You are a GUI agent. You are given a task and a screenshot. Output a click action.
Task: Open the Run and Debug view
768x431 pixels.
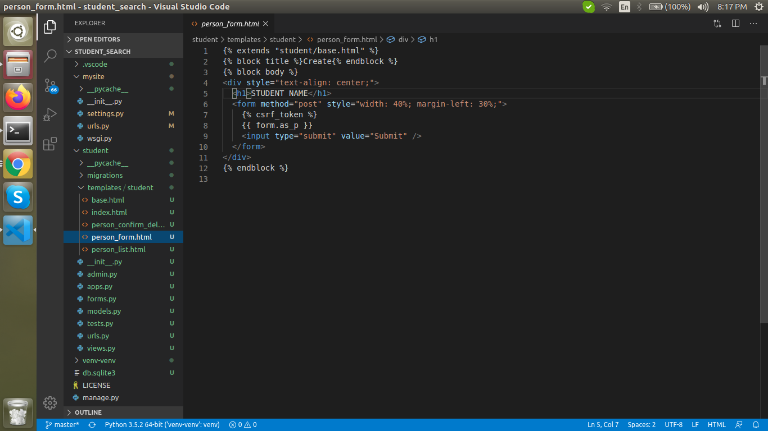pyautogui.click(x=50, y=114)
